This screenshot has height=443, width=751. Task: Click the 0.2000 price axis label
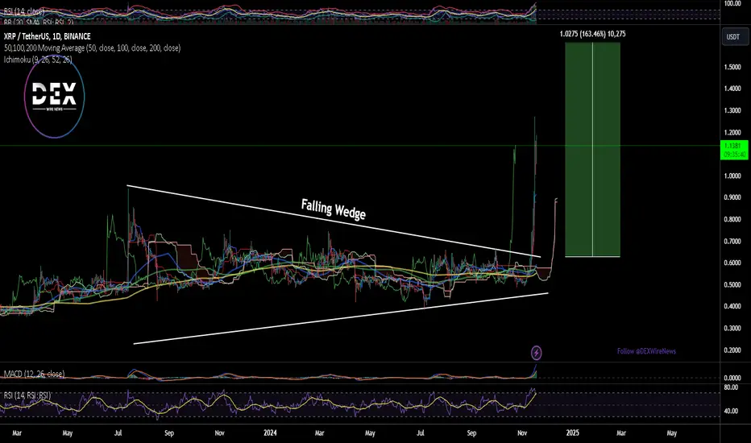[x=732, y=350]
